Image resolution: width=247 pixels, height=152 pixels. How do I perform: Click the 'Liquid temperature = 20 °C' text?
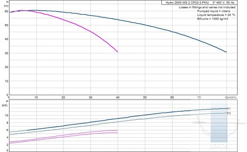(x=216, y=15)
